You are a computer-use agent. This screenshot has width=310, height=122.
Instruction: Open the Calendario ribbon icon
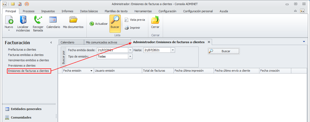click(x=53, y=20)
